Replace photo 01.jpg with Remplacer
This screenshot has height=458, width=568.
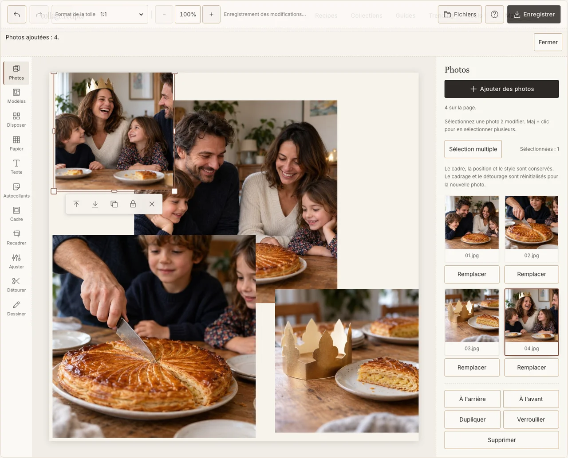472,275
